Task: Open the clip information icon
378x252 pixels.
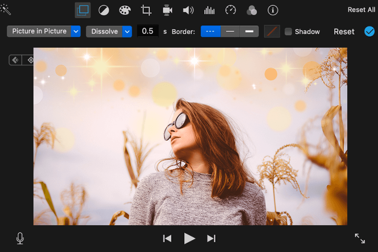Action: (273, 10)
